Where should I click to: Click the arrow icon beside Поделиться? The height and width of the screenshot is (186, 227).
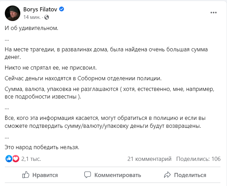tap(167, 175)
